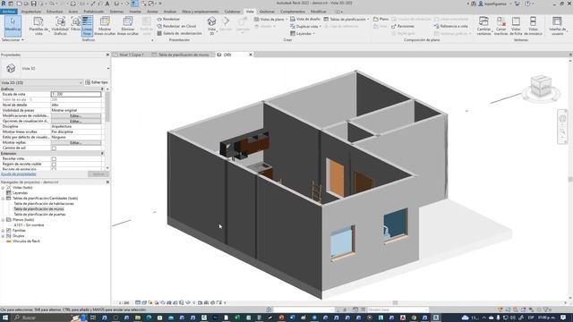Open the Archivo menu tab
Viewport: 573px width, 322px height.
tap(9, 12)
